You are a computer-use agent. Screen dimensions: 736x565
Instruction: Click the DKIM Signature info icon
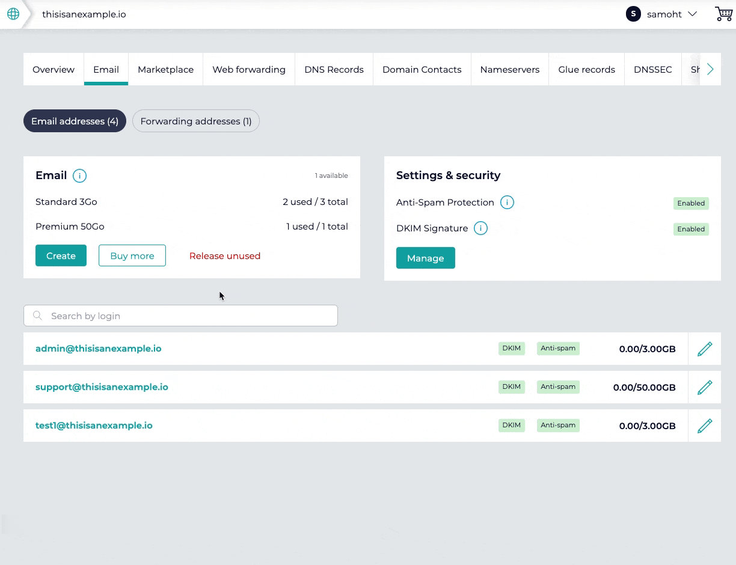(x=480, y=228)
